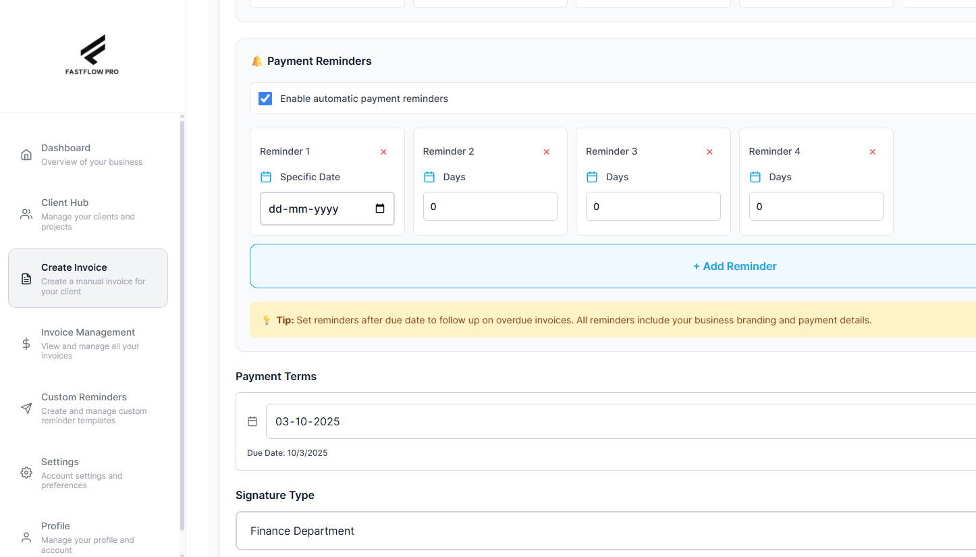Open date picker calendar icon in Reminder 1

click(380, 209)
